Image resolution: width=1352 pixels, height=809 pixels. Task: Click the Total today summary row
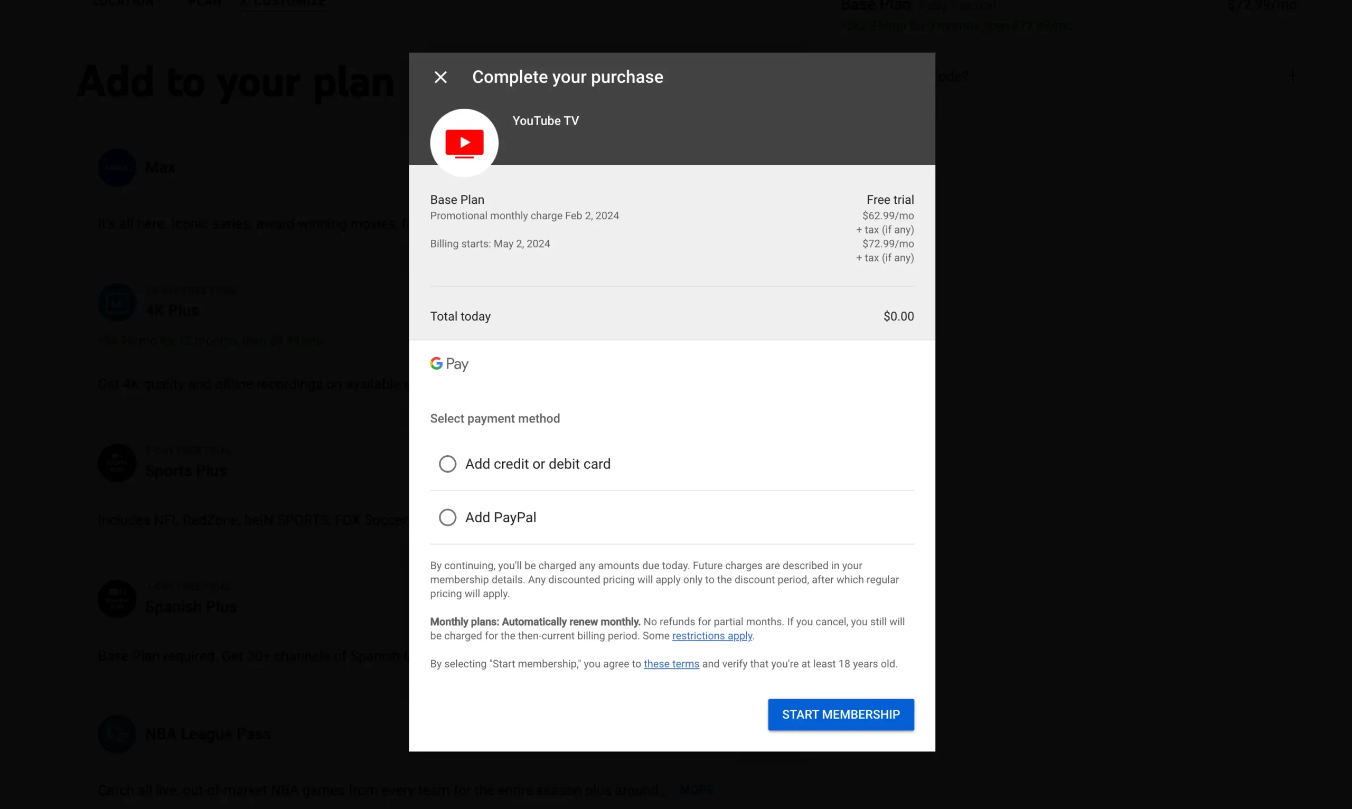point(672,316)
